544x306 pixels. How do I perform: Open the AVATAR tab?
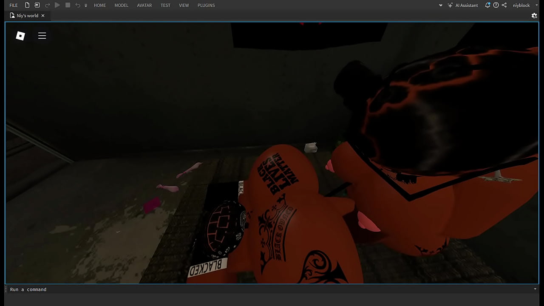tap(144, 5)
